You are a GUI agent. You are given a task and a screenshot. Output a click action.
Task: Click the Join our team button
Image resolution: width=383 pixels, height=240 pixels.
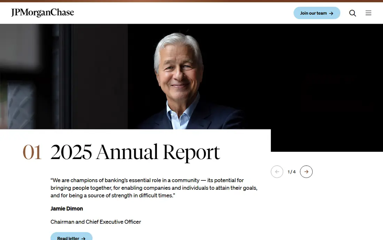(317, 13)
